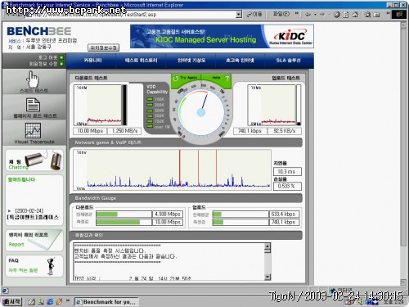Image resolution: width=409 pixels, height=307 pixels.
Task: Click the Network game & VoIP latency graph
Action: (x=172, y=169)
